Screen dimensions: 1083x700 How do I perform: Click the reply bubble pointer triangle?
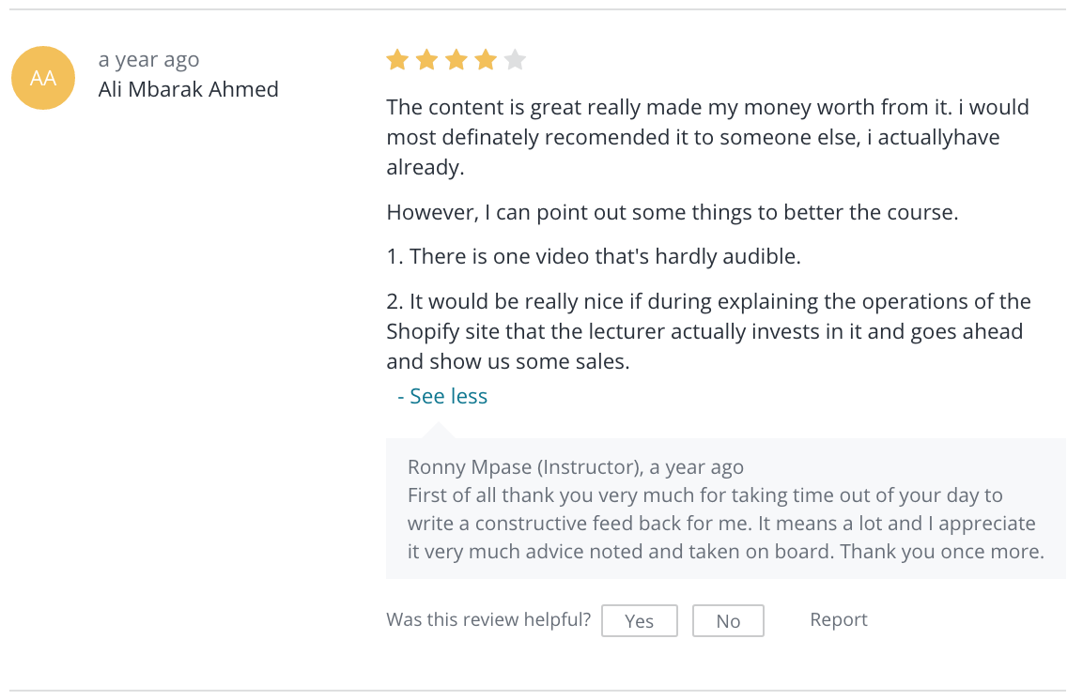click(439, 431)
